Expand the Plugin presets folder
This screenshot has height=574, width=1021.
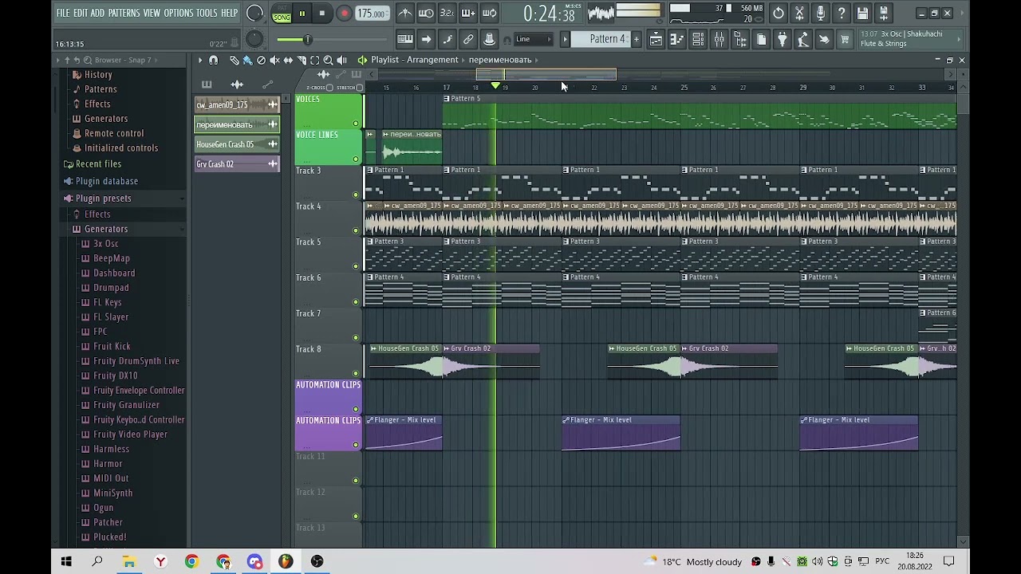(x=104, y=199)
